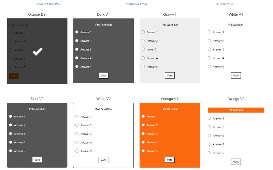Click the Vote button in White V1

coord(236,75)
